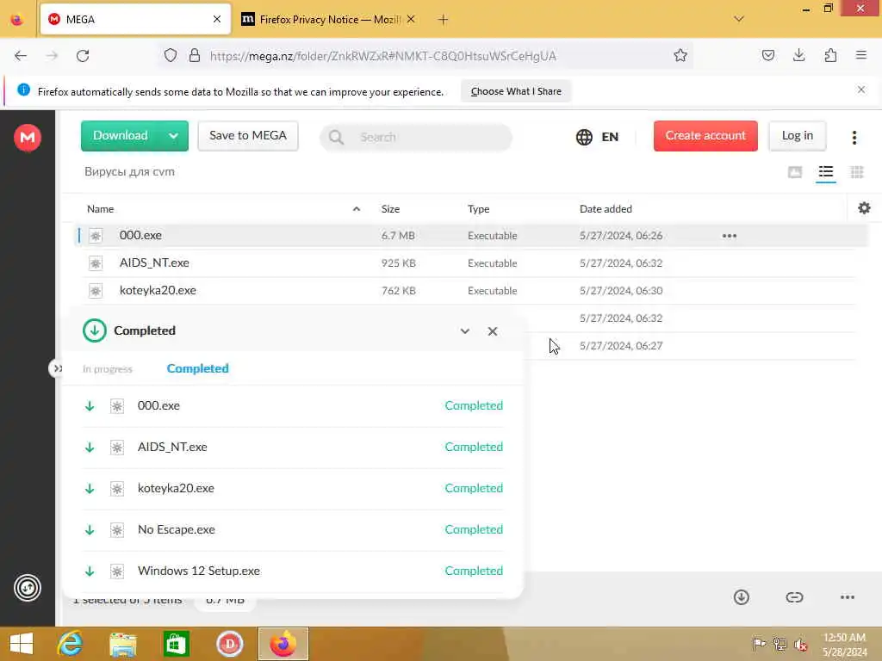
Task: Switch to media (image) view icon
Action: 795,172
